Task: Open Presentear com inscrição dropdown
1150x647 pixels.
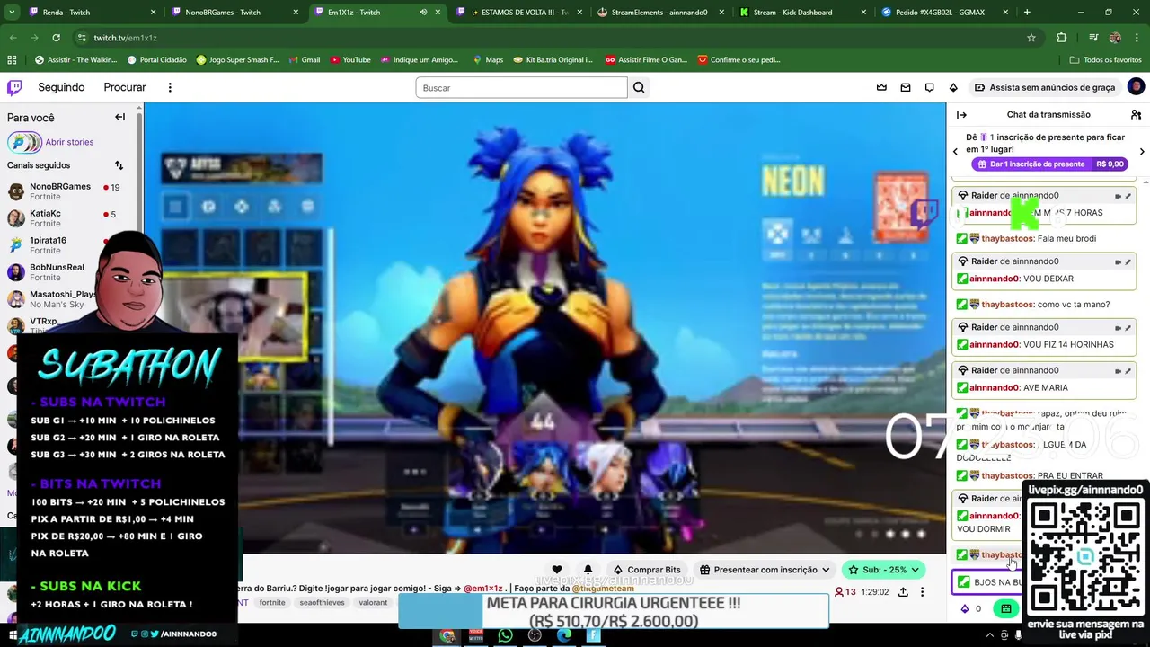Action: pyautogui.click(x=765, y=570)
